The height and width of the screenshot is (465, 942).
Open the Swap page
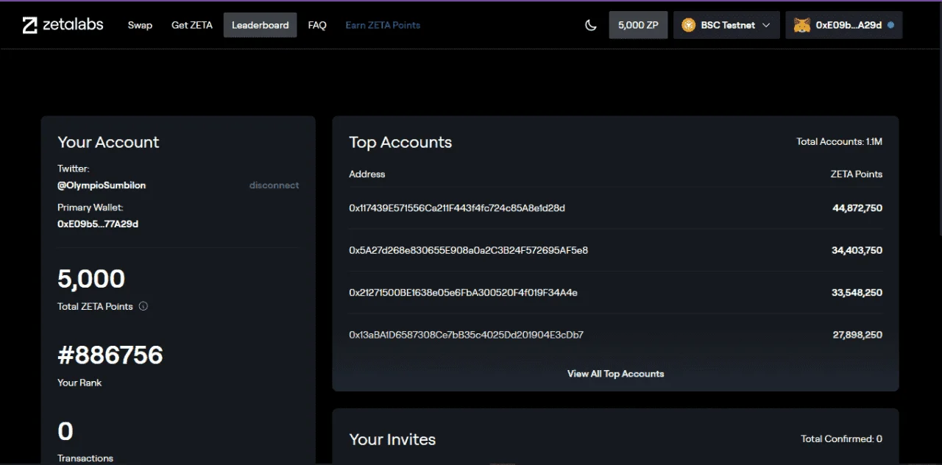pyautogui.click(x=140, y=25)
